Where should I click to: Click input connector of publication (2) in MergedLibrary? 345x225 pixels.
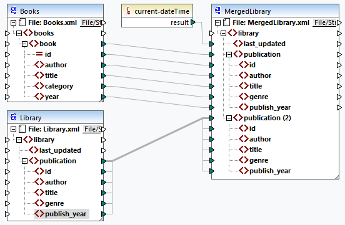click(212, 118)
